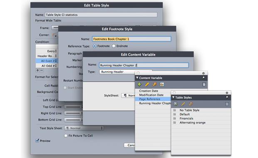Screen dimensions: 258x158
Task: Open the Type Running Header dropdown
Action: 126,72
